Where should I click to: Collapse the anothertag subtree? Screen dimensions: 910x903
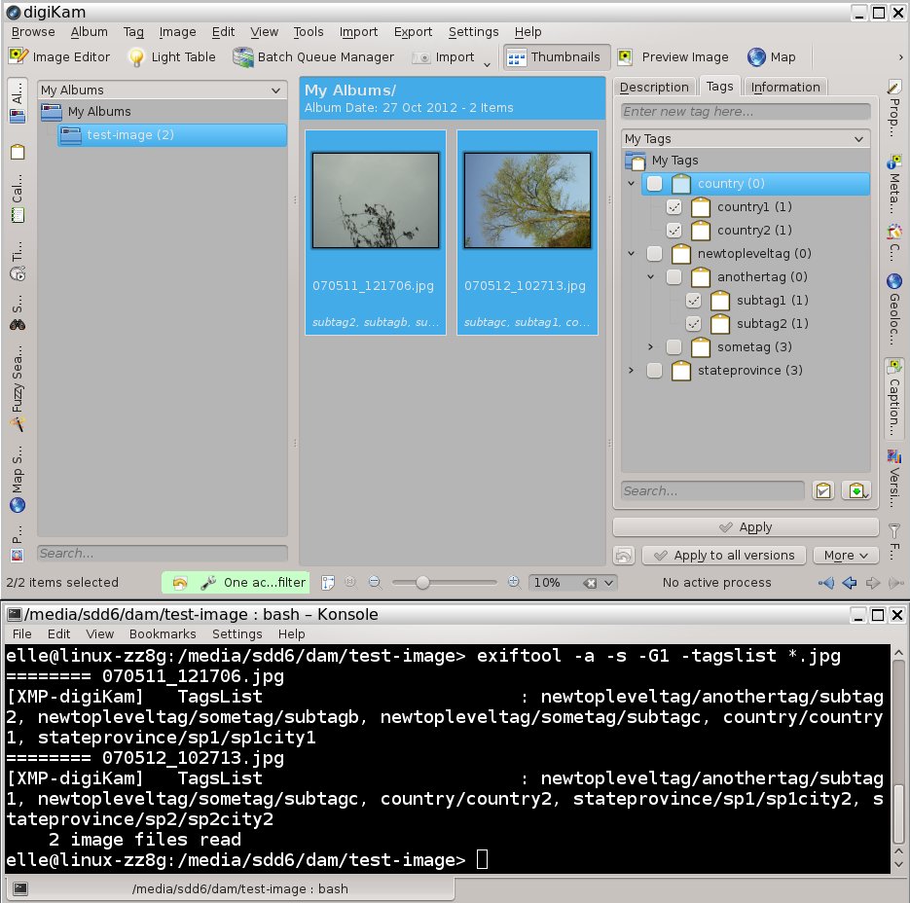coord(650,276)
